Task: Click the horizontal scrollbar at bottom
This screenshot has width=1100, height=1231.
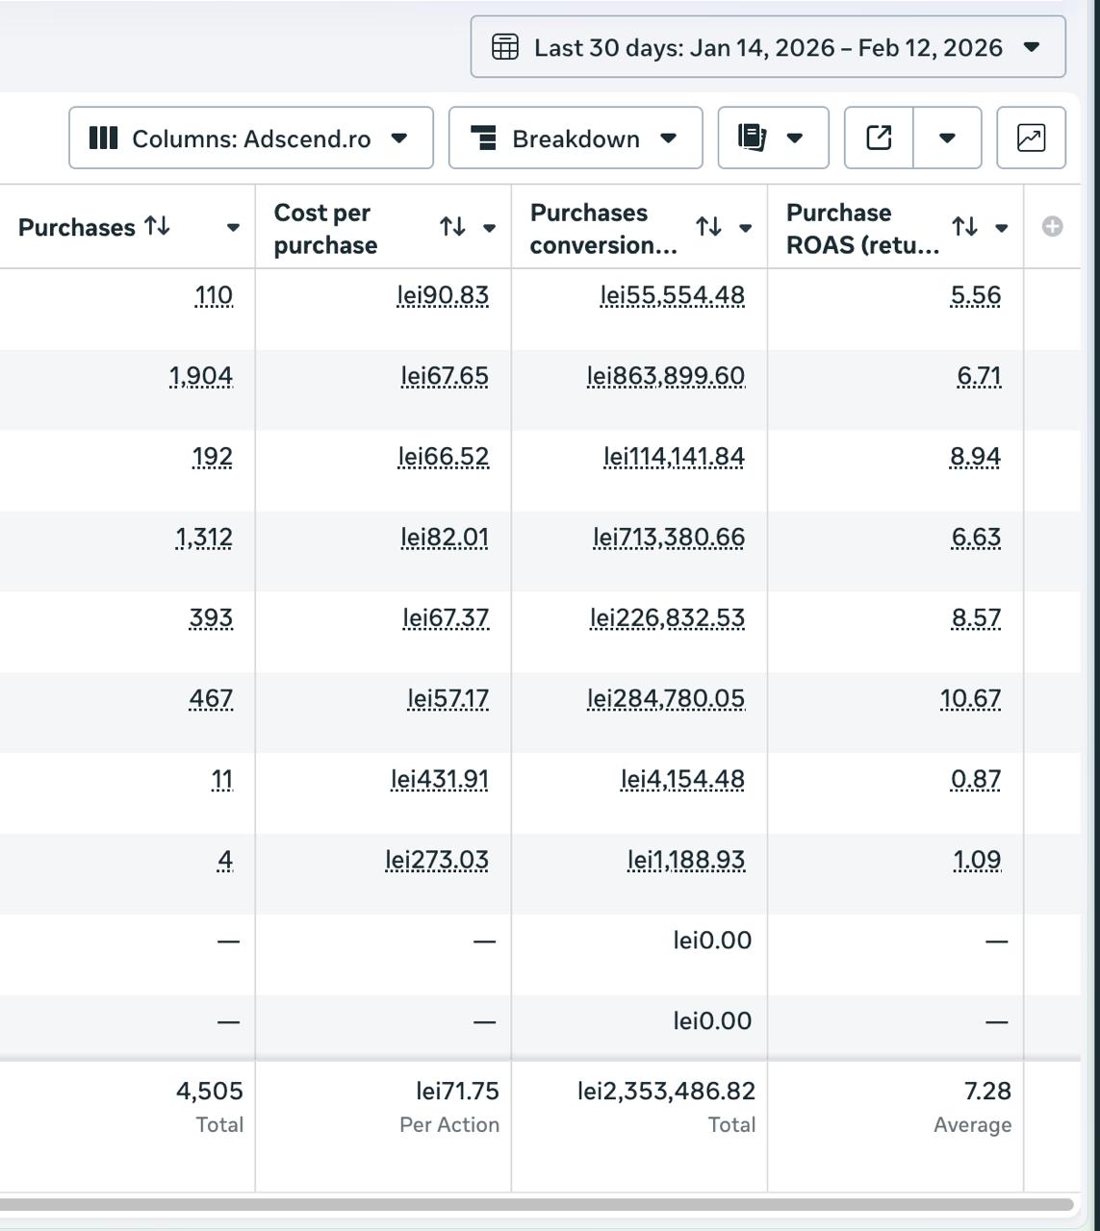Action: (x=536, y=1204)
